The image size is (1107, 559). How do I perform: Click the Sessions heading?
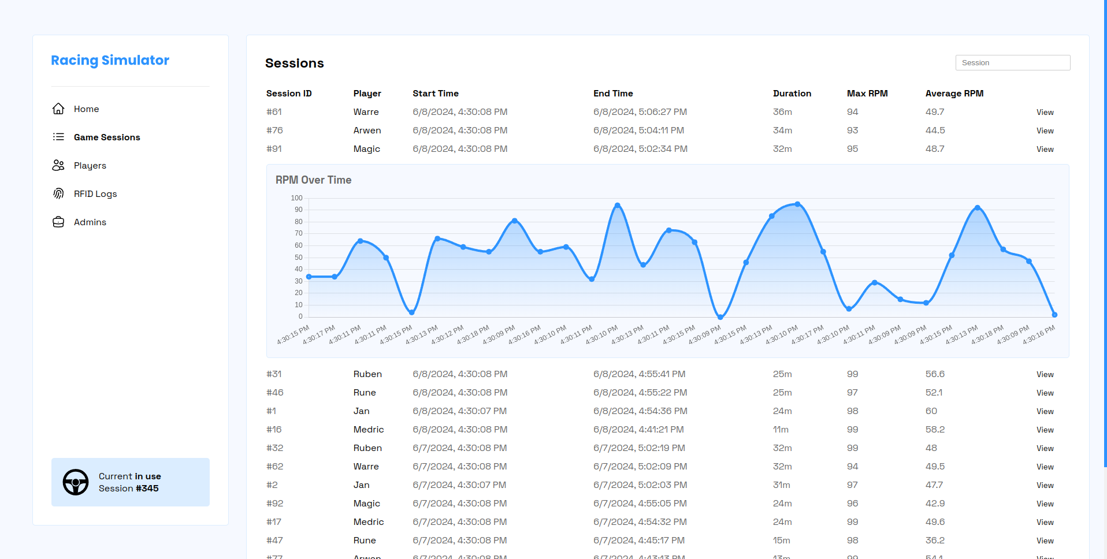pos(295,63)
